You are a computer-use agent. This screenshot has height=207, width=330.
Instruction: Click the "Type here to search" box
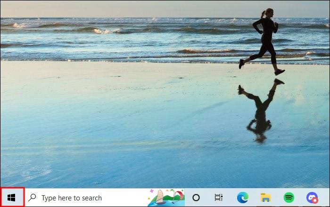tap(105, 198)
